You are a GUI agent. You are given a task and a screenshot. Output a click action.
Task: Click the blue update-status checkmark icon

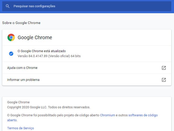coord(11,53)
